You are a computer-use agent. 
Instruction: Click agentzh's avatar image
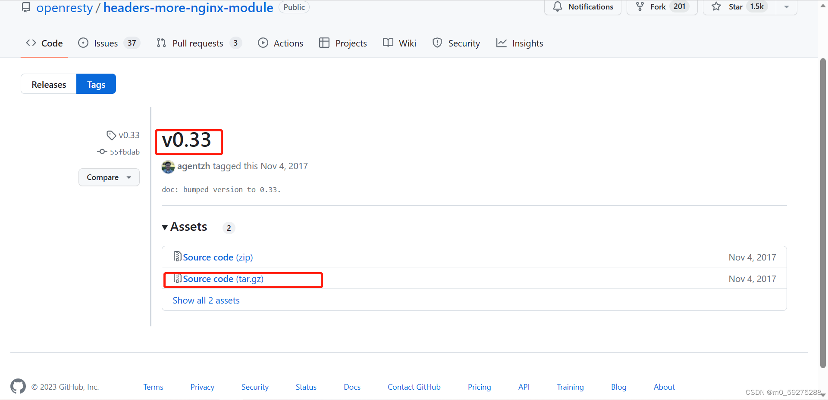pos(168,167)
